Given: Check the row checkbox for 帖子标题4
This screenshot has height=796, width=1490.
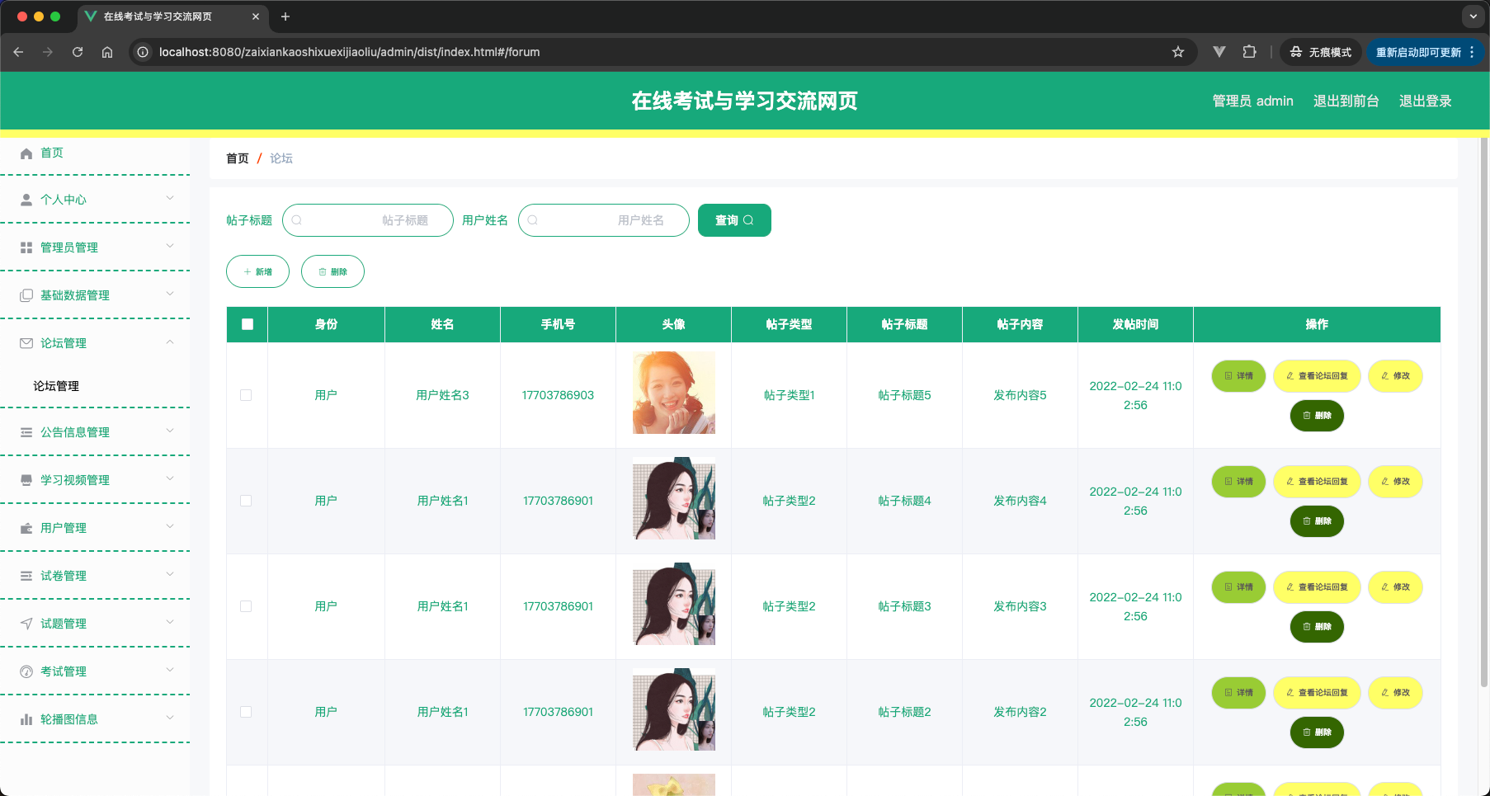Looking at the screenshot, I should [x=246, y=501].
